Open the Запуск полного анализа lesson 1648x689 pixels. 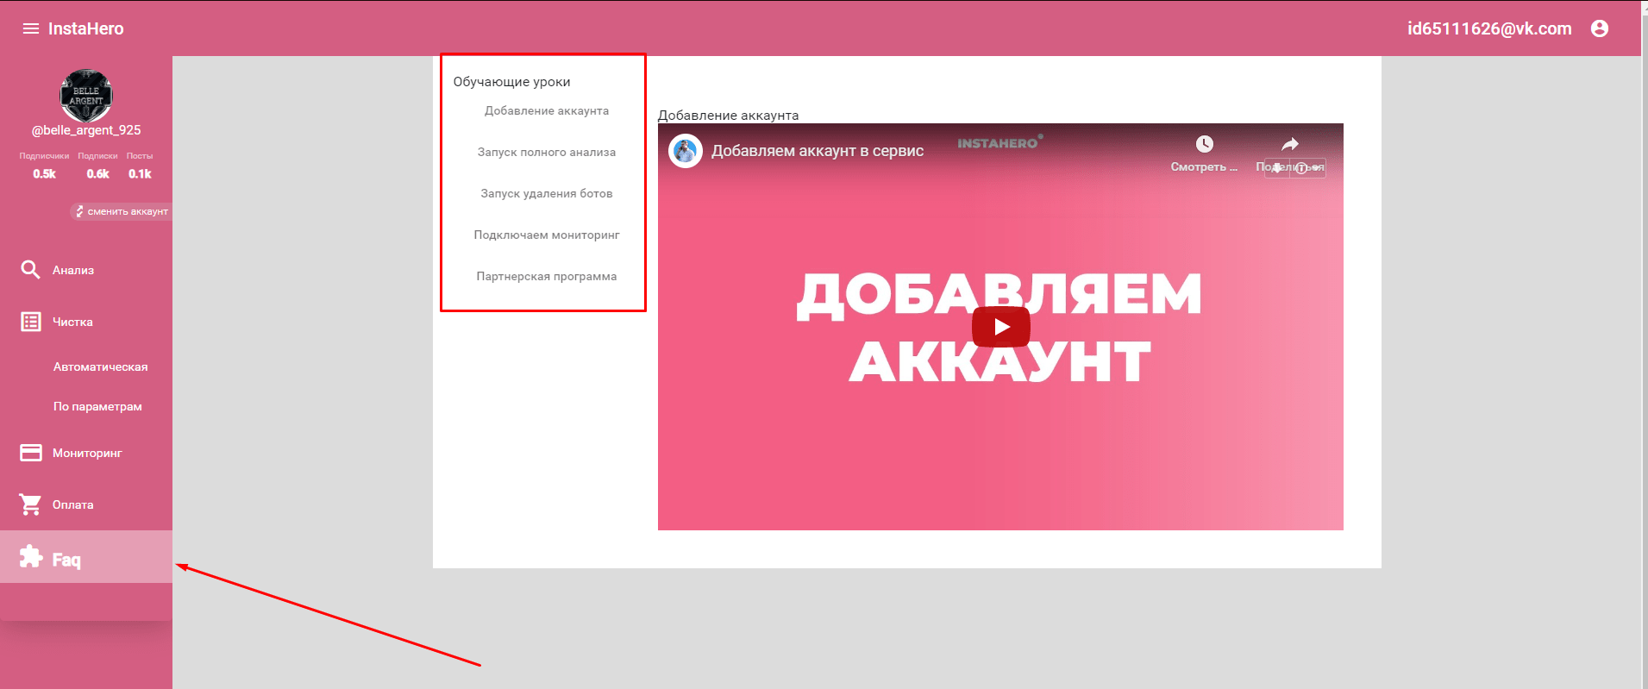pyautogui.click(x=546, y=152)
